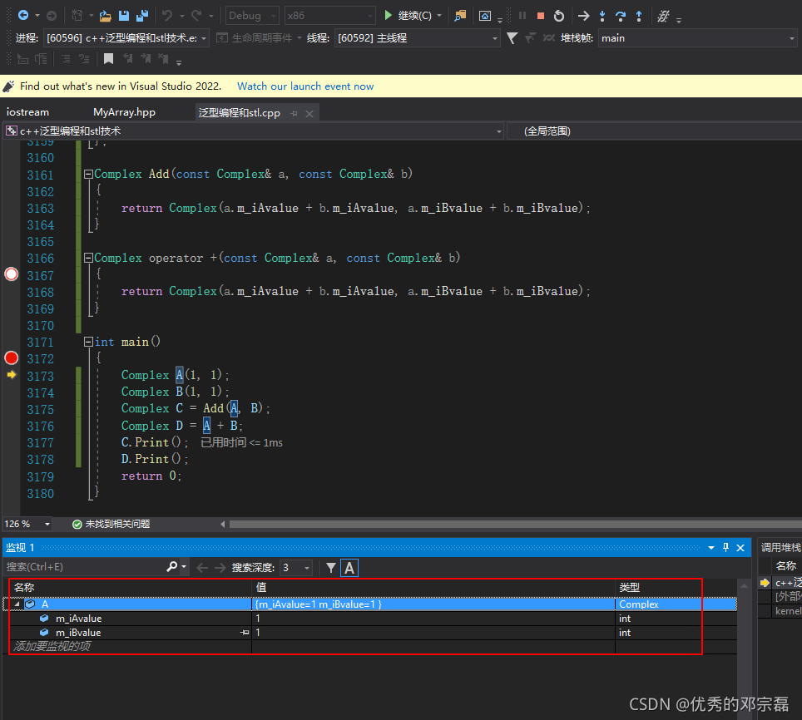Image resolution: width=802 pixels, height=720 pixels.
Task: Click Show Next Statement arrow
Action: coord(583,16)
